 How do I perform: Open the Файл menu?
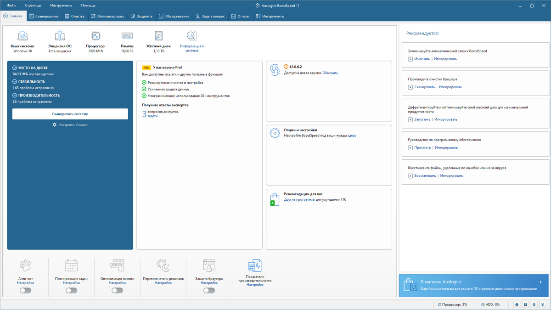tap(11, 6)
